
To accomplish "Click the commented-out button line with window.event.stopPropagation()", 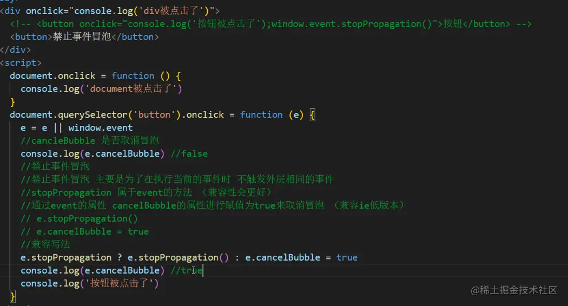I will [x=270, y=24].
